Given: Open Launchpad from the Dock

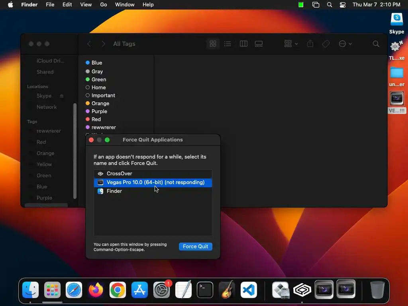Looking at the screenshot, I should pos(52,290).
